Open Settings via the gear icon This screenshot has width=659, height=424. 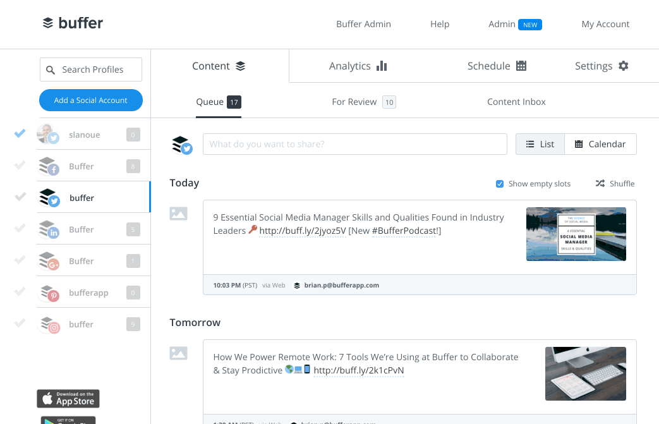pos(622,65)
